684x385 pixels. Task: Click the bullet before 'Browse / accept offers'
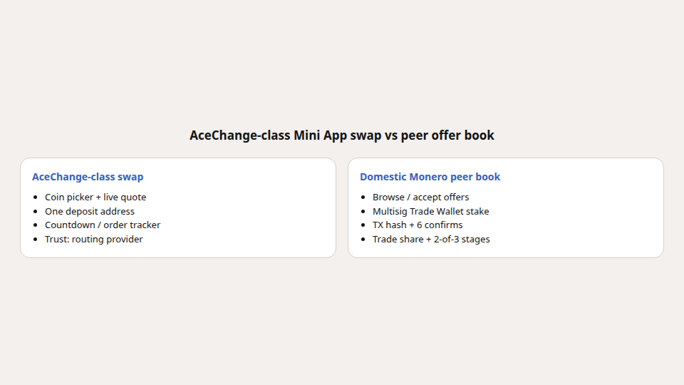point(363,197)
